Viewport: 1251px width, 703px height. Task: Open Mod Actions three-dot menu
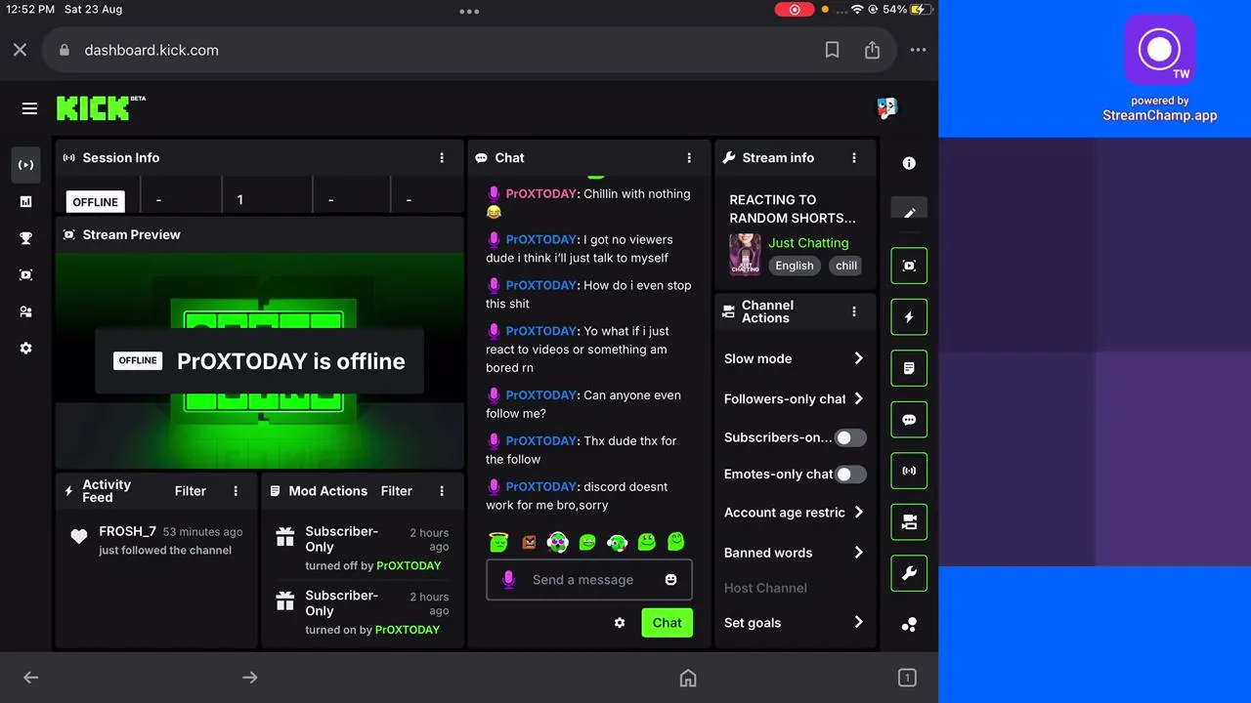pos(442,491)
